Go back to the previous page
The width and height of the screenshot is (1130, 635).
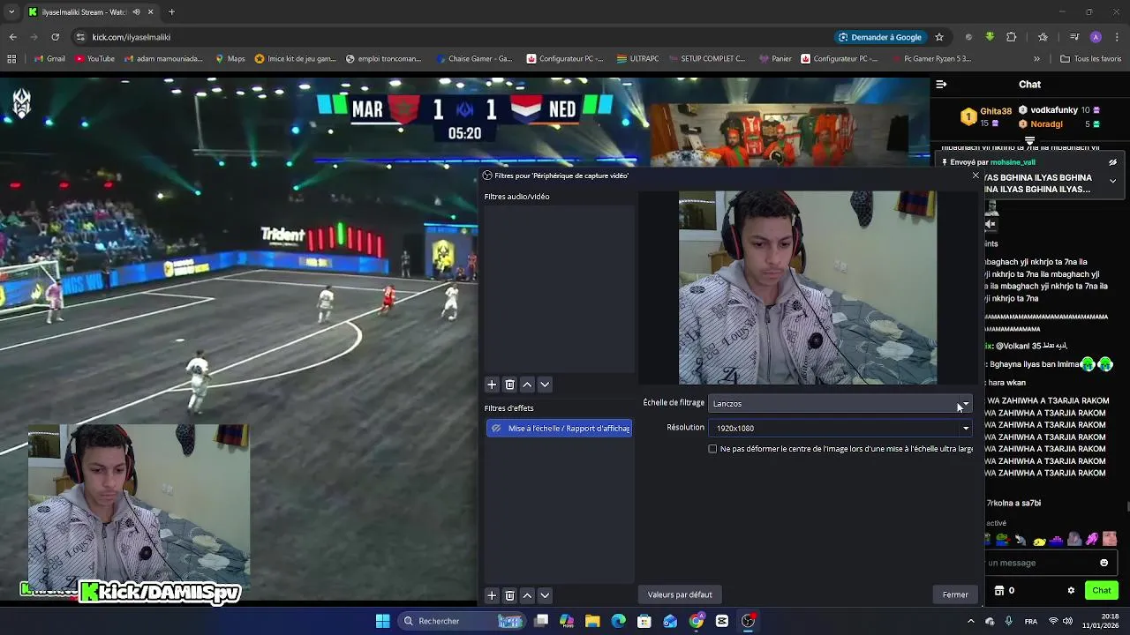pos(12,37)
